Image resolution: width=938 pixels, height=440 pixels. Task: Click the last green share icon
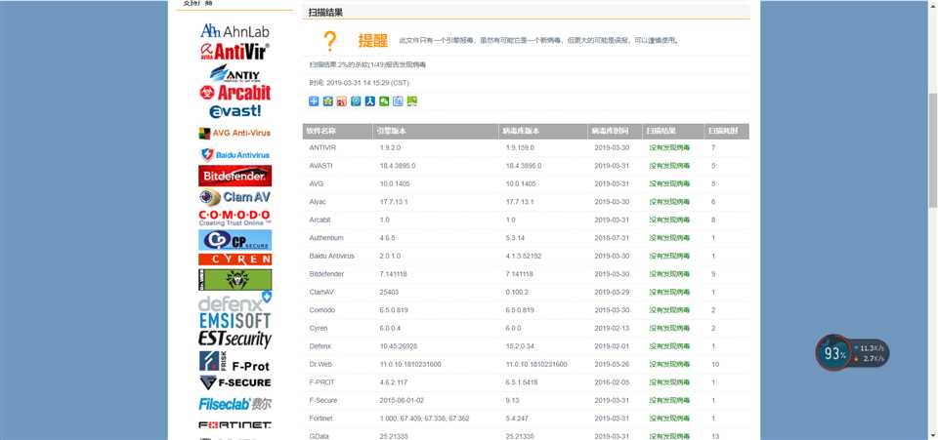(412, 101)
